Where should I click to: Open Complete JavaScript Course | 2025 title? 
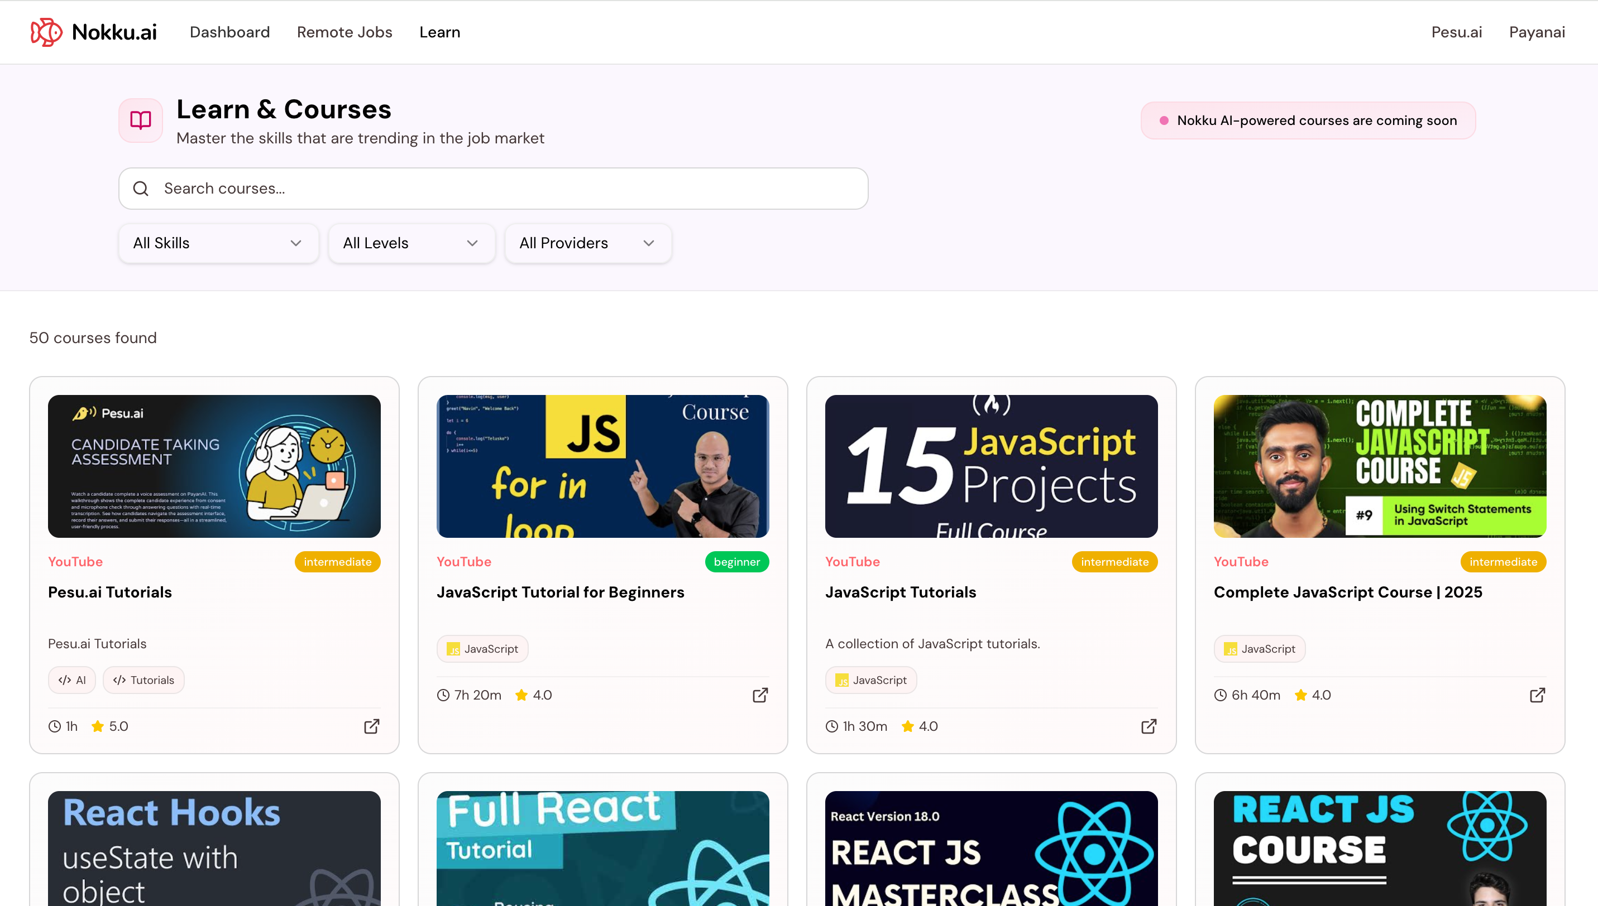pos(1348,592)
